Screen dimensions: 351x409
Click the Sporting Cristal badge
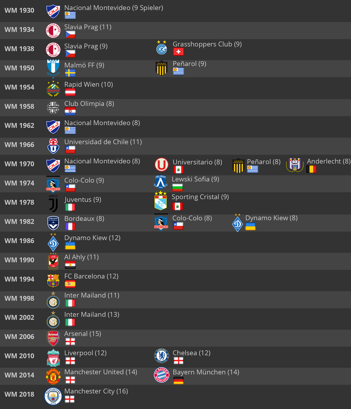[160, 201]
